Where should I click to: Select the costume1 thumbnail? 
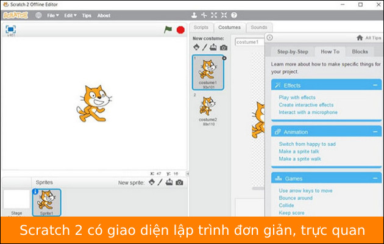[208, 72]
